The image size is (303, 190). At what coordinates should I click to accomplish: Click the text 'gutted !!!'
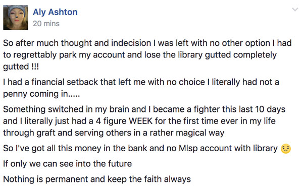pyautogui.click(x=21, y=67)
